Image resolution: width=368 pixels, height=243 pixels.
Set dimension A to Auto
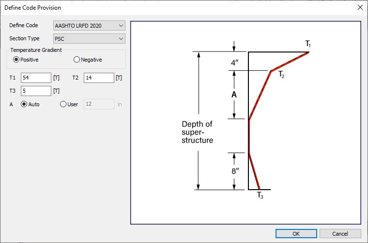[24, 104]
